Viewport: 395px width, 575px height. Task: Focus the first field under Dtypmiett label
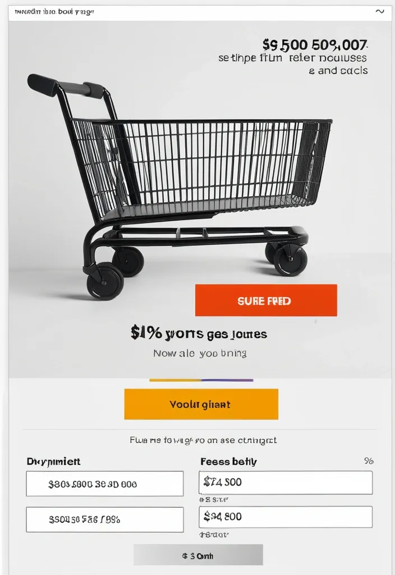coord(104,483)
